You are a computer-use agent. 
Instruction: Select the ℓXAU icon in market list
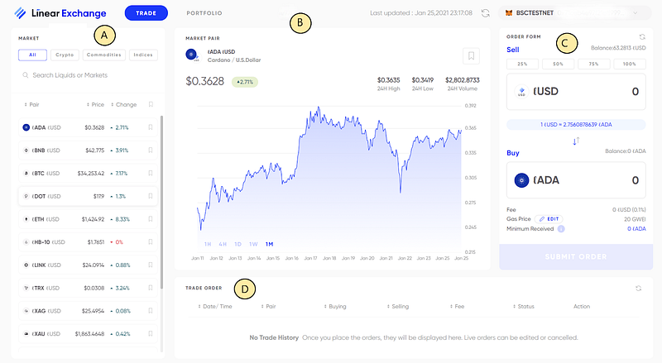point(26,334)
